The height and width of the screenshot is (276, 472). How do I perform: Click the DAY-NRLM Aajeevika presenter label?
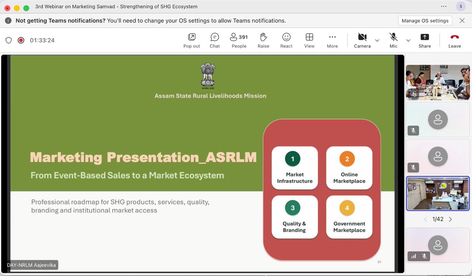(x=32, y=265)
